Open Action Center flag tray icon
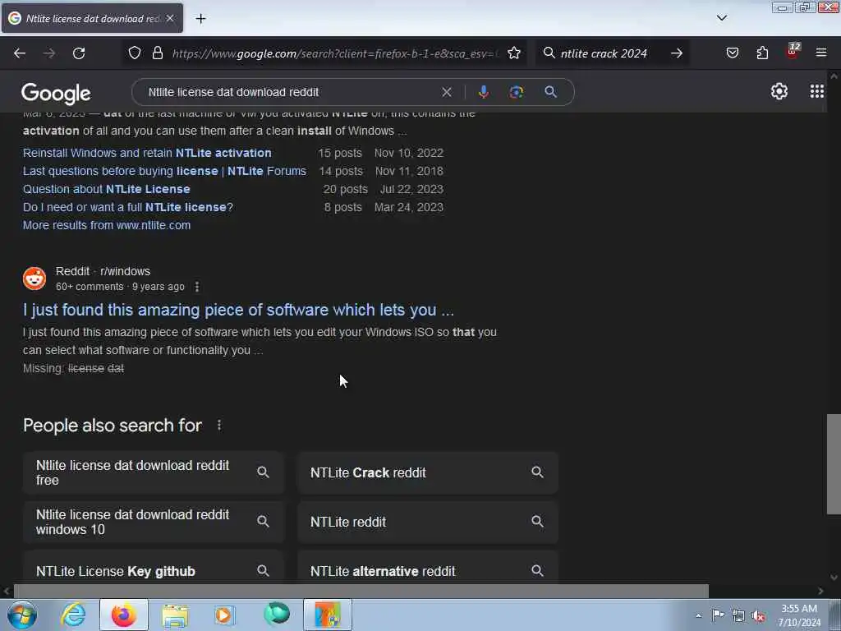 tap(718, 615)
